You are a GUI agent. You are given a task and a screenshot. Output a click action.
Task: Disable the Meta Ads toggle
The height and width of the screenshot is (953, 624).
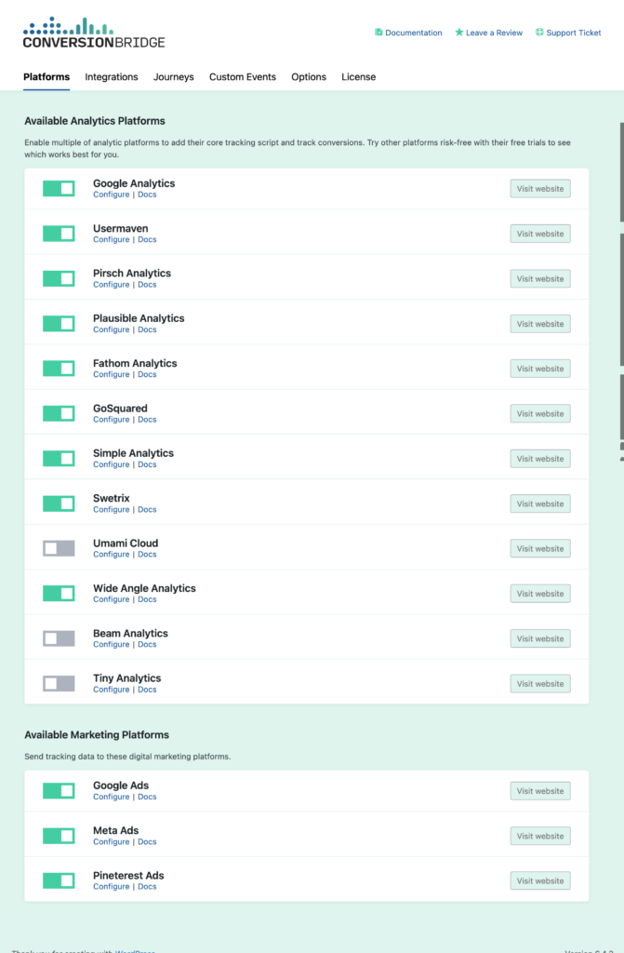click(59, 836)
